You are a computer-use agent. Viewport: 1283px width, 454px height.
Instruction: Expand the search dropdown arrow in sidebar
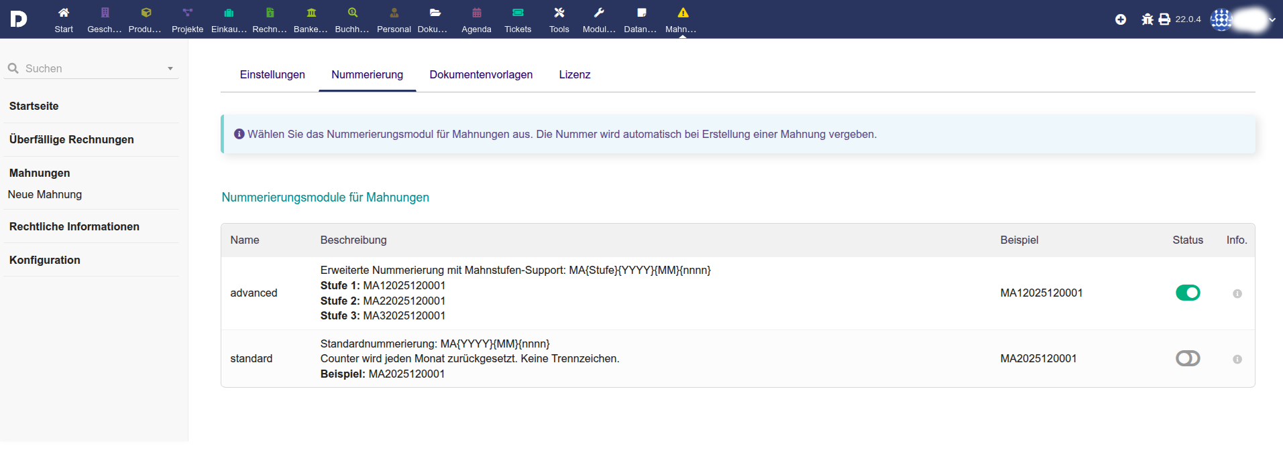[170, 68]
